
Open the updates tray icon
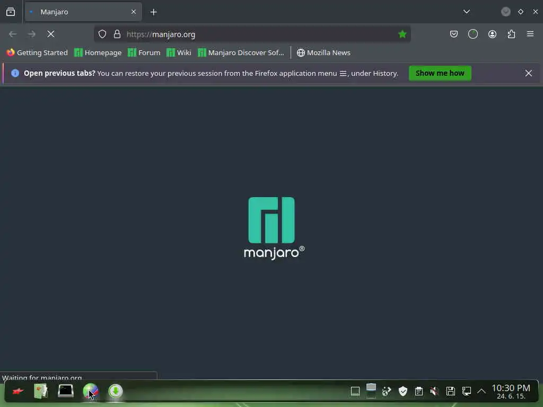pos(387,392)
